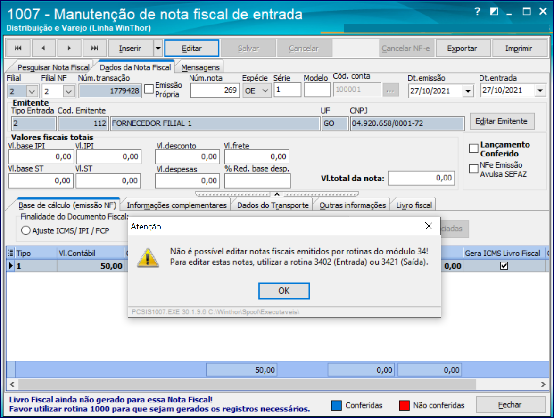Screen dimensions: 554x418
Task: Click the Série input field
Action: point(287,90)
